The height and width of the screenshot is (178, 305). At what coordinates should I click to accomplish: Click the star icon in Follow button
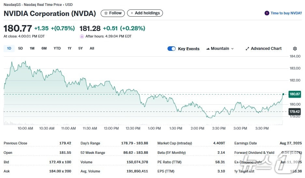106,13
